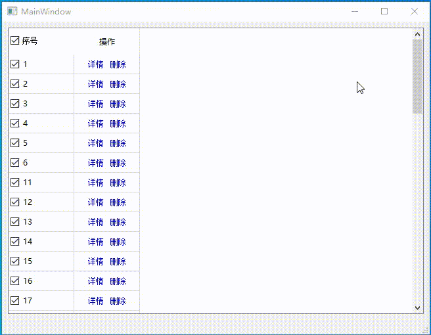This screenshot has height=335, width=431.
Task: Open 详情 for row 16
Action: [96, 281]
